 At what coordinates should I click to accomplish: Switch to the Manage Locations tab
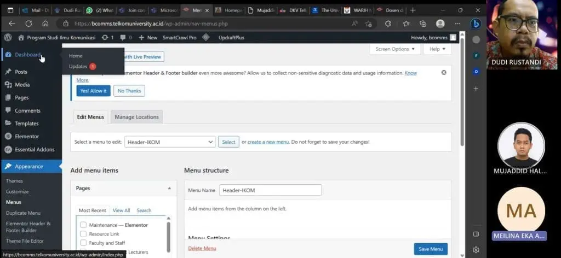coord(136,116)
